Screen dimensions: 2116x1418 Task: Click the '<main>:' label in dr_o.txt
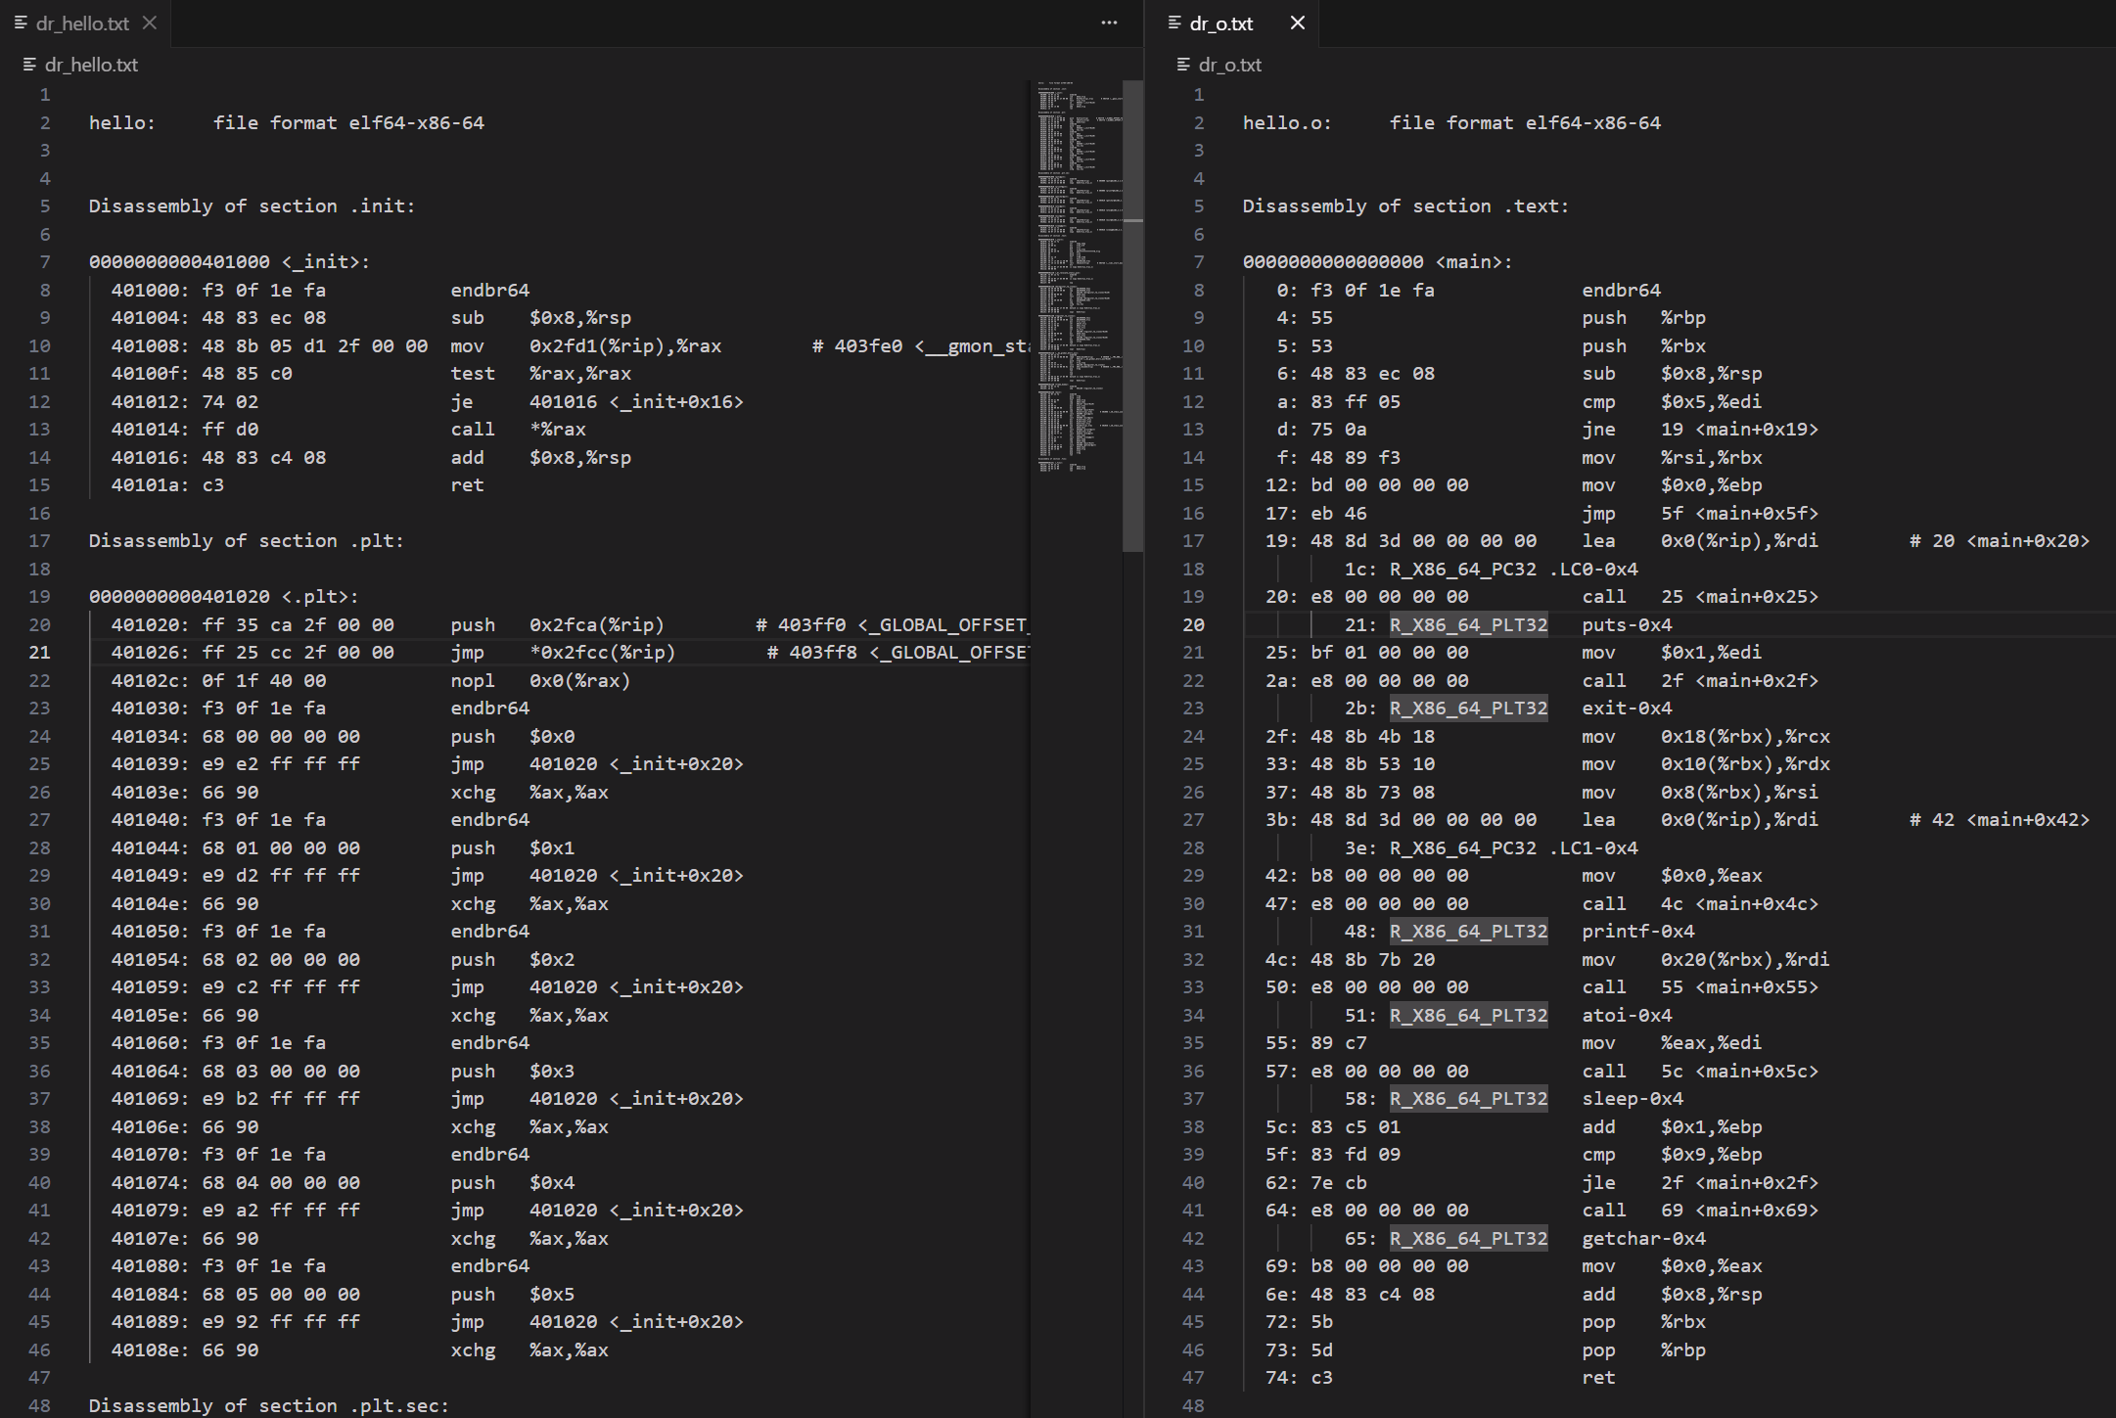coord(1474,262)
